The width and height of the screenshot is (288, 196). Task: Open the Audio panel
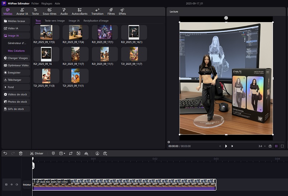(x=64, y=11)
